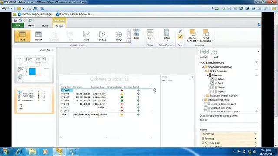The height and width of the screenshot is (156, 278).
Task: Click the Revenue Status column header
Action: pyautogui.click(x=115, y=87)
